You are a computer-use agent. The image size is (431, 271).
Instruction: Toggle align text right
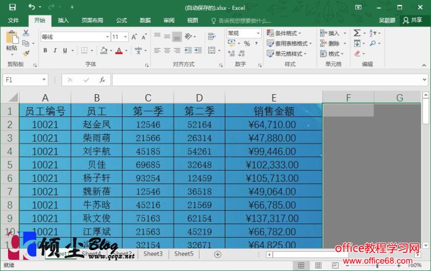point(177,51)
